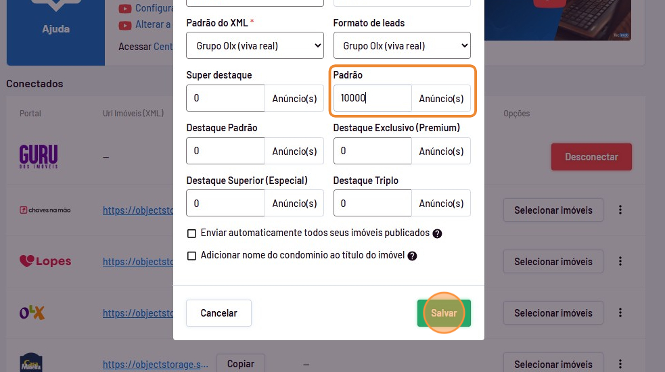Expand the Formato de leads dropdown

[401, 46]
